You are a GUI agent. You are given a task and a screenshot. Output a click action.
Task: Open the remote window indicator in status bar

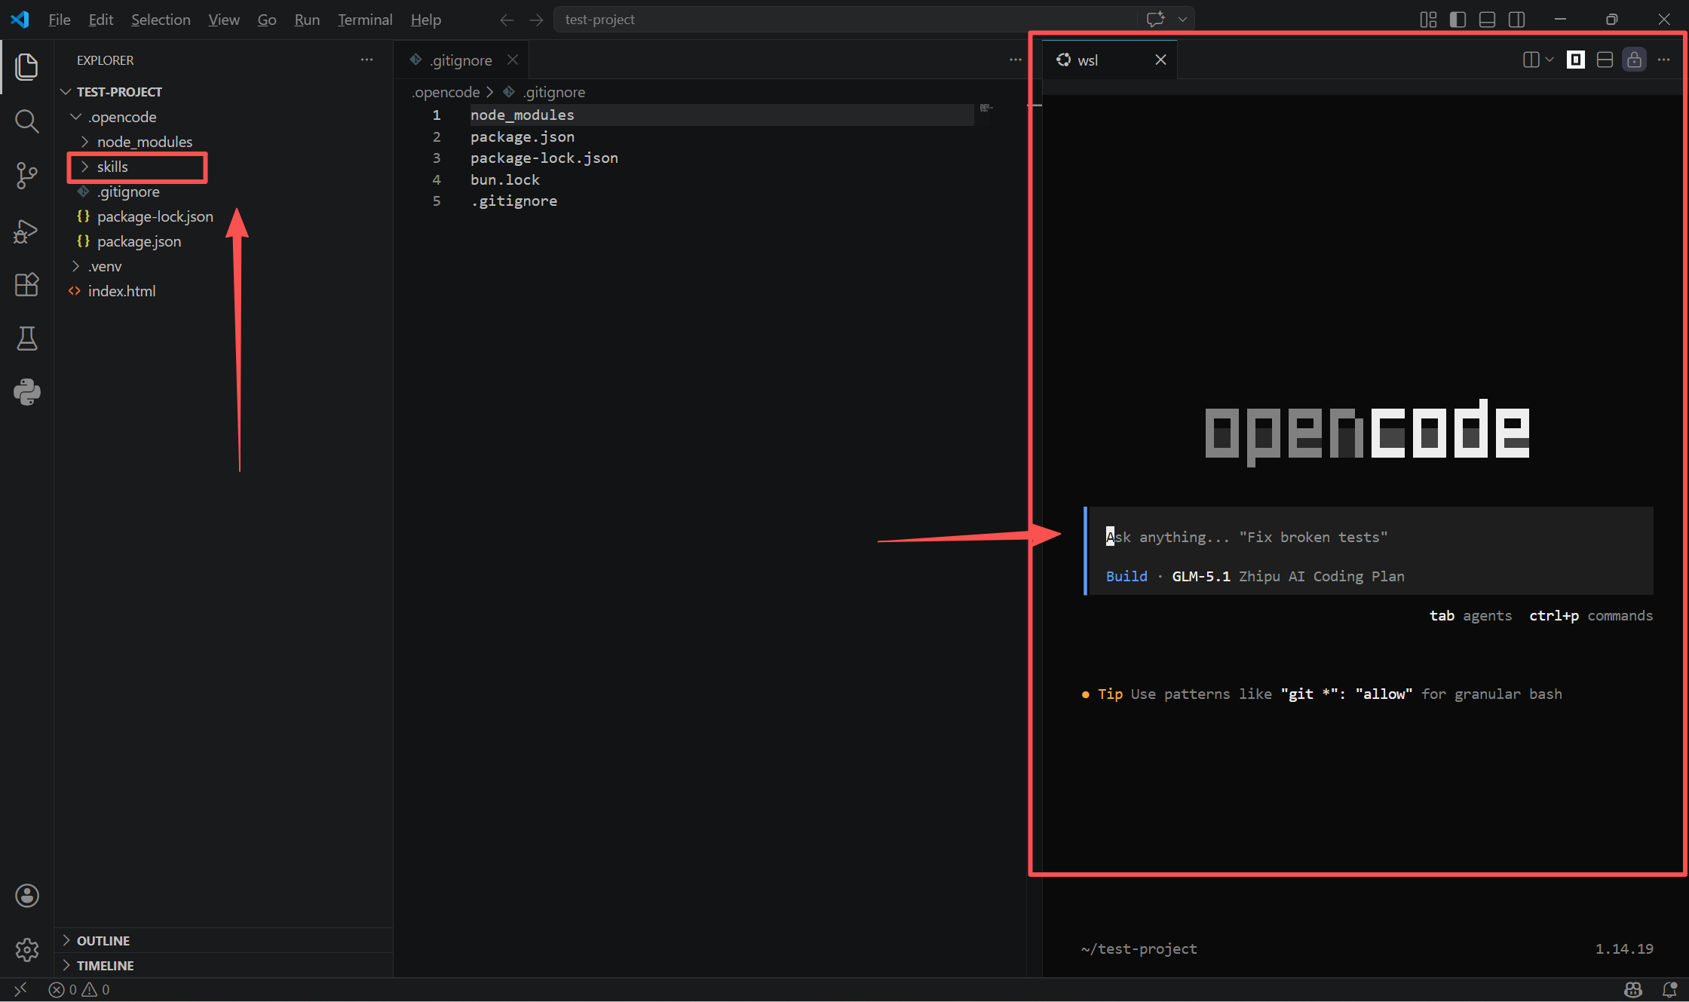point(20,989)
